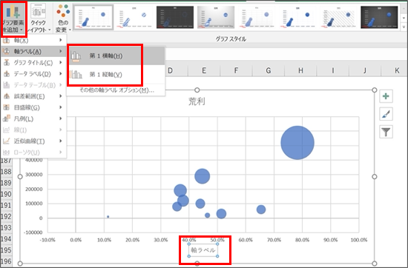
Task: Open the データラベル(D) submenu
Action: [x=33, y=74]
